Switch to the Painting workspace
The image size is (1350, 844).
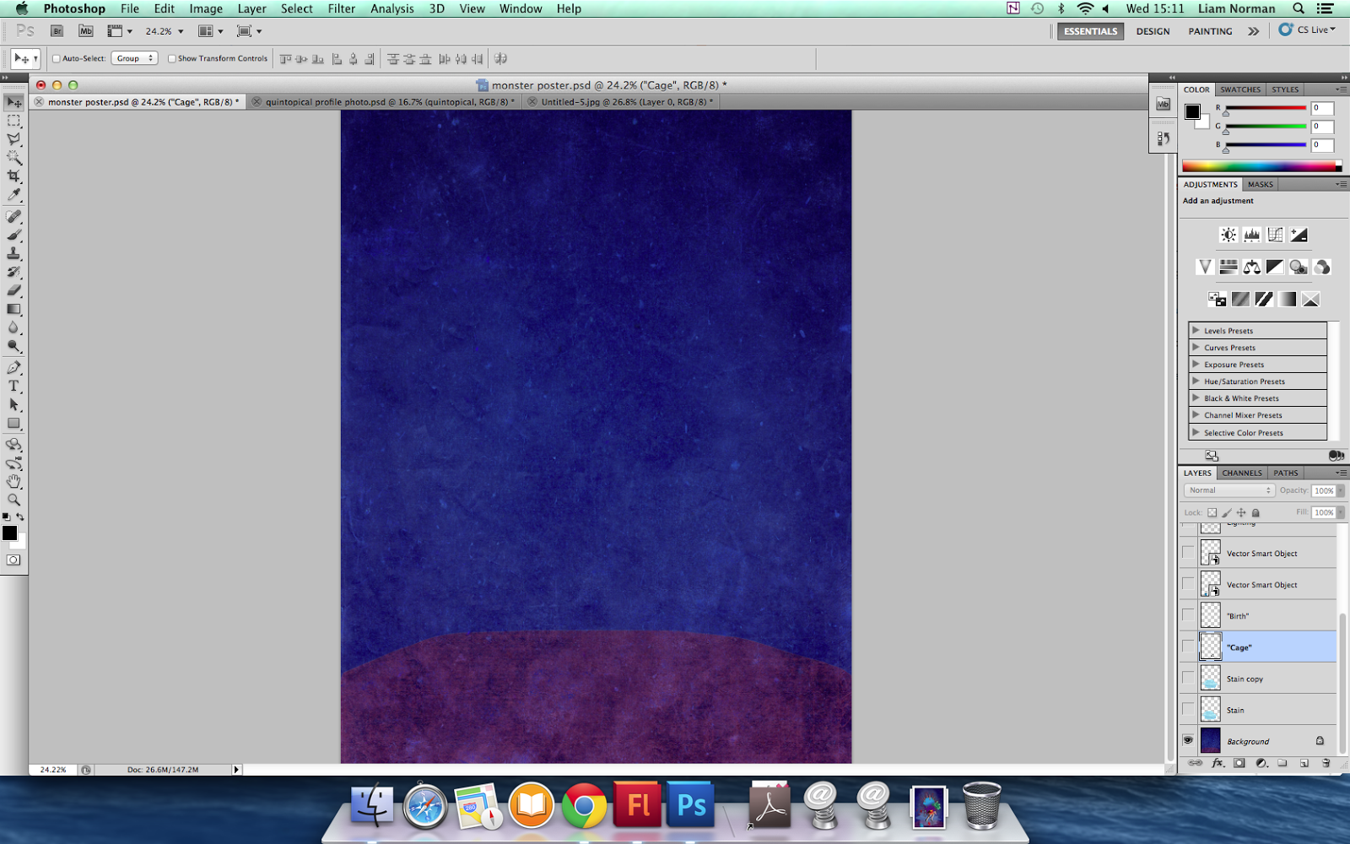click(x=1210, y=31)
